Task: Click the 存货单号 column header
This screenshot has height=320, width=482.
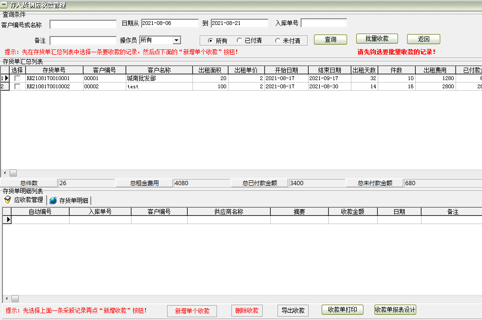Action: coord(54,70)
